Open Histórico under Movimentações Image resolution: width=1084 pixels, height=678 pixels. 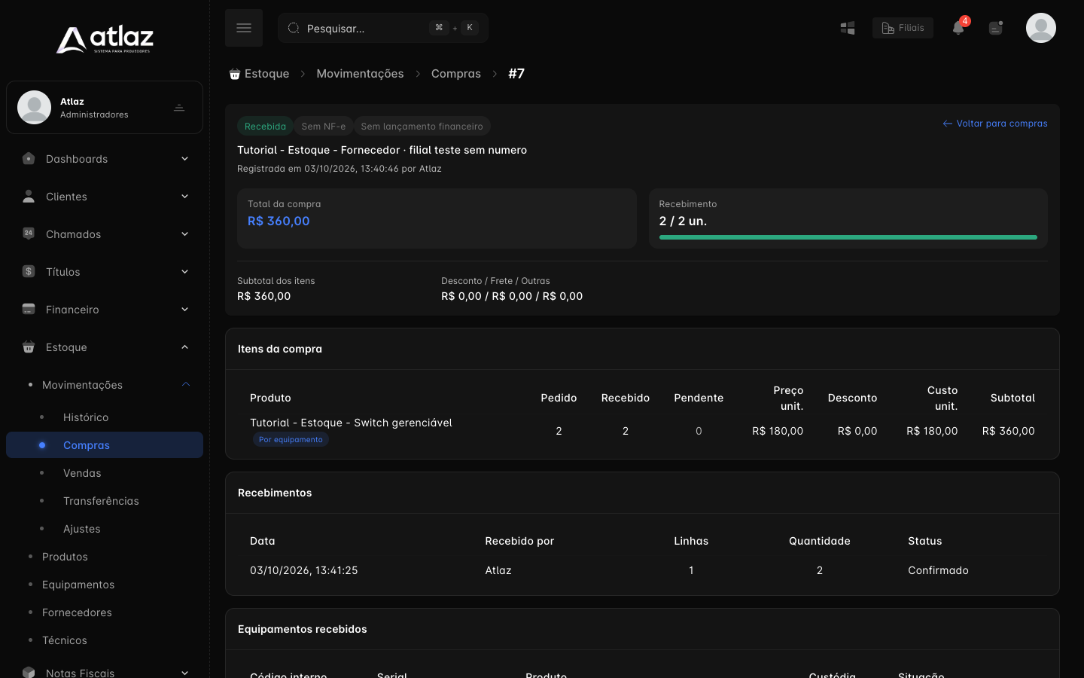86,417
